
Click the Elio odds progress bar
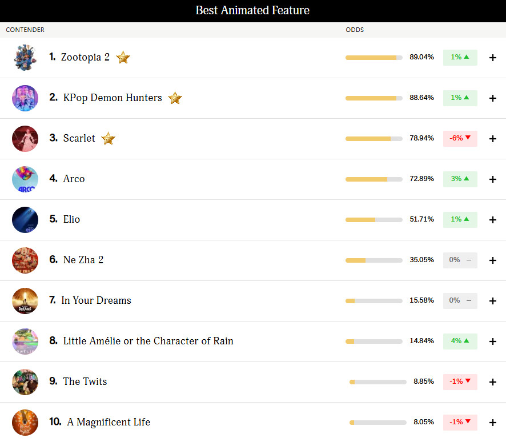(x=374, y=220)
